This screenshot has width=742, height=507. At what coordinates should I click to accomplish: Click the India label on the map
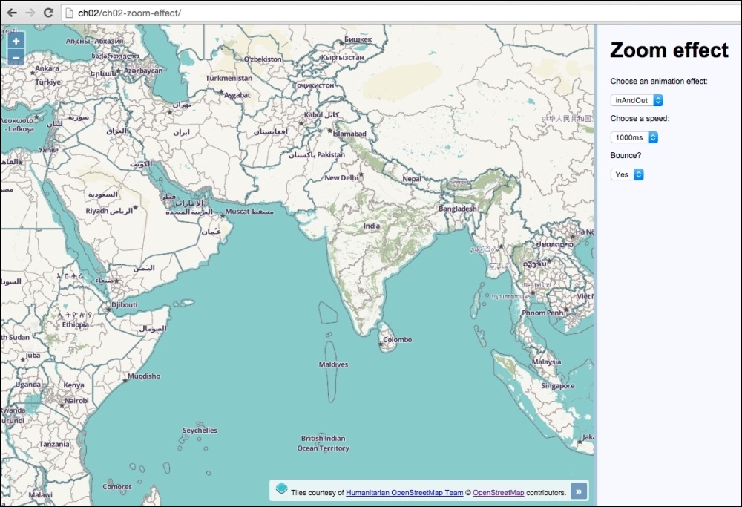(x=372, y=226)
